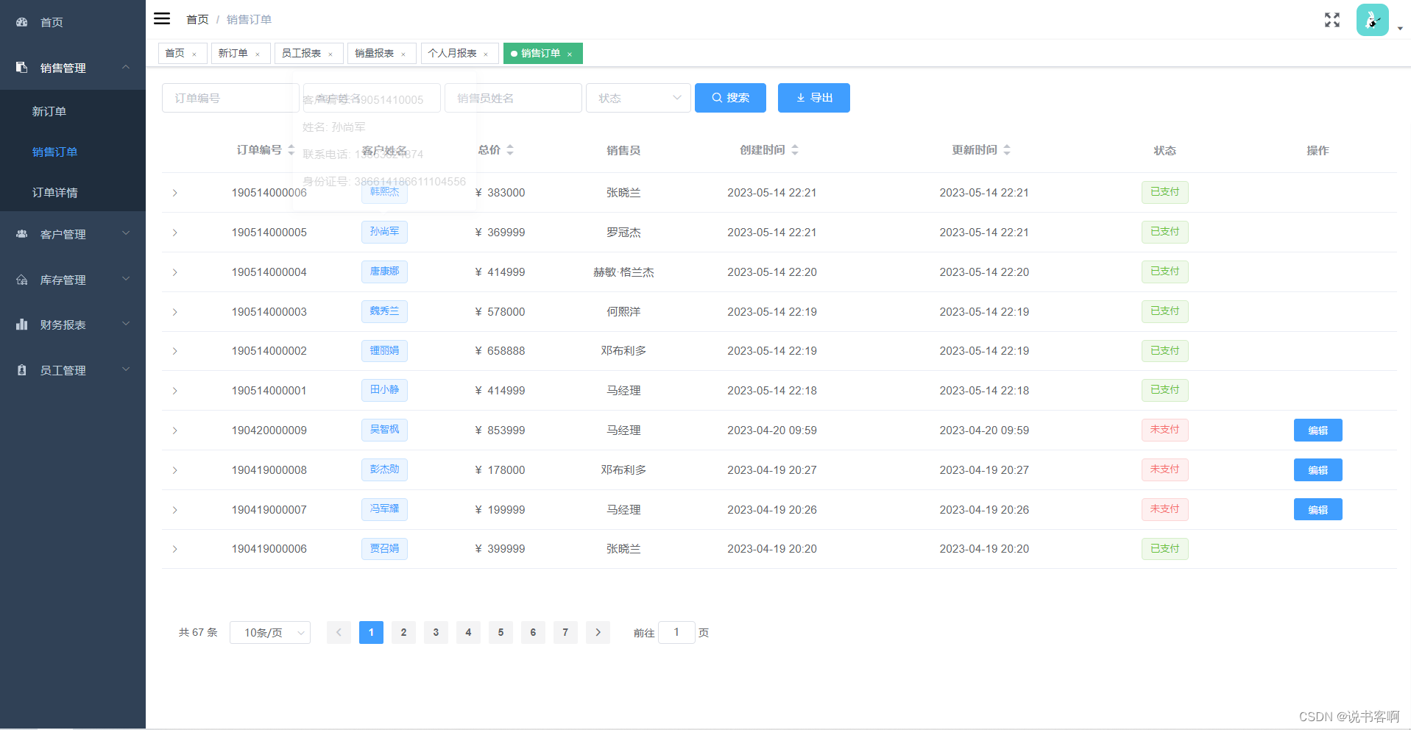Open the 状态 filter dropdown
The image size is (1411, 730).
tap(638, 98)
